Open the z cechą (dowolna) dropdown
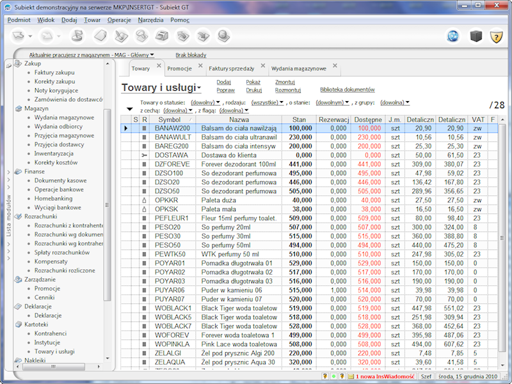Screen dimensions: 512x384 (x=178, y=111)
